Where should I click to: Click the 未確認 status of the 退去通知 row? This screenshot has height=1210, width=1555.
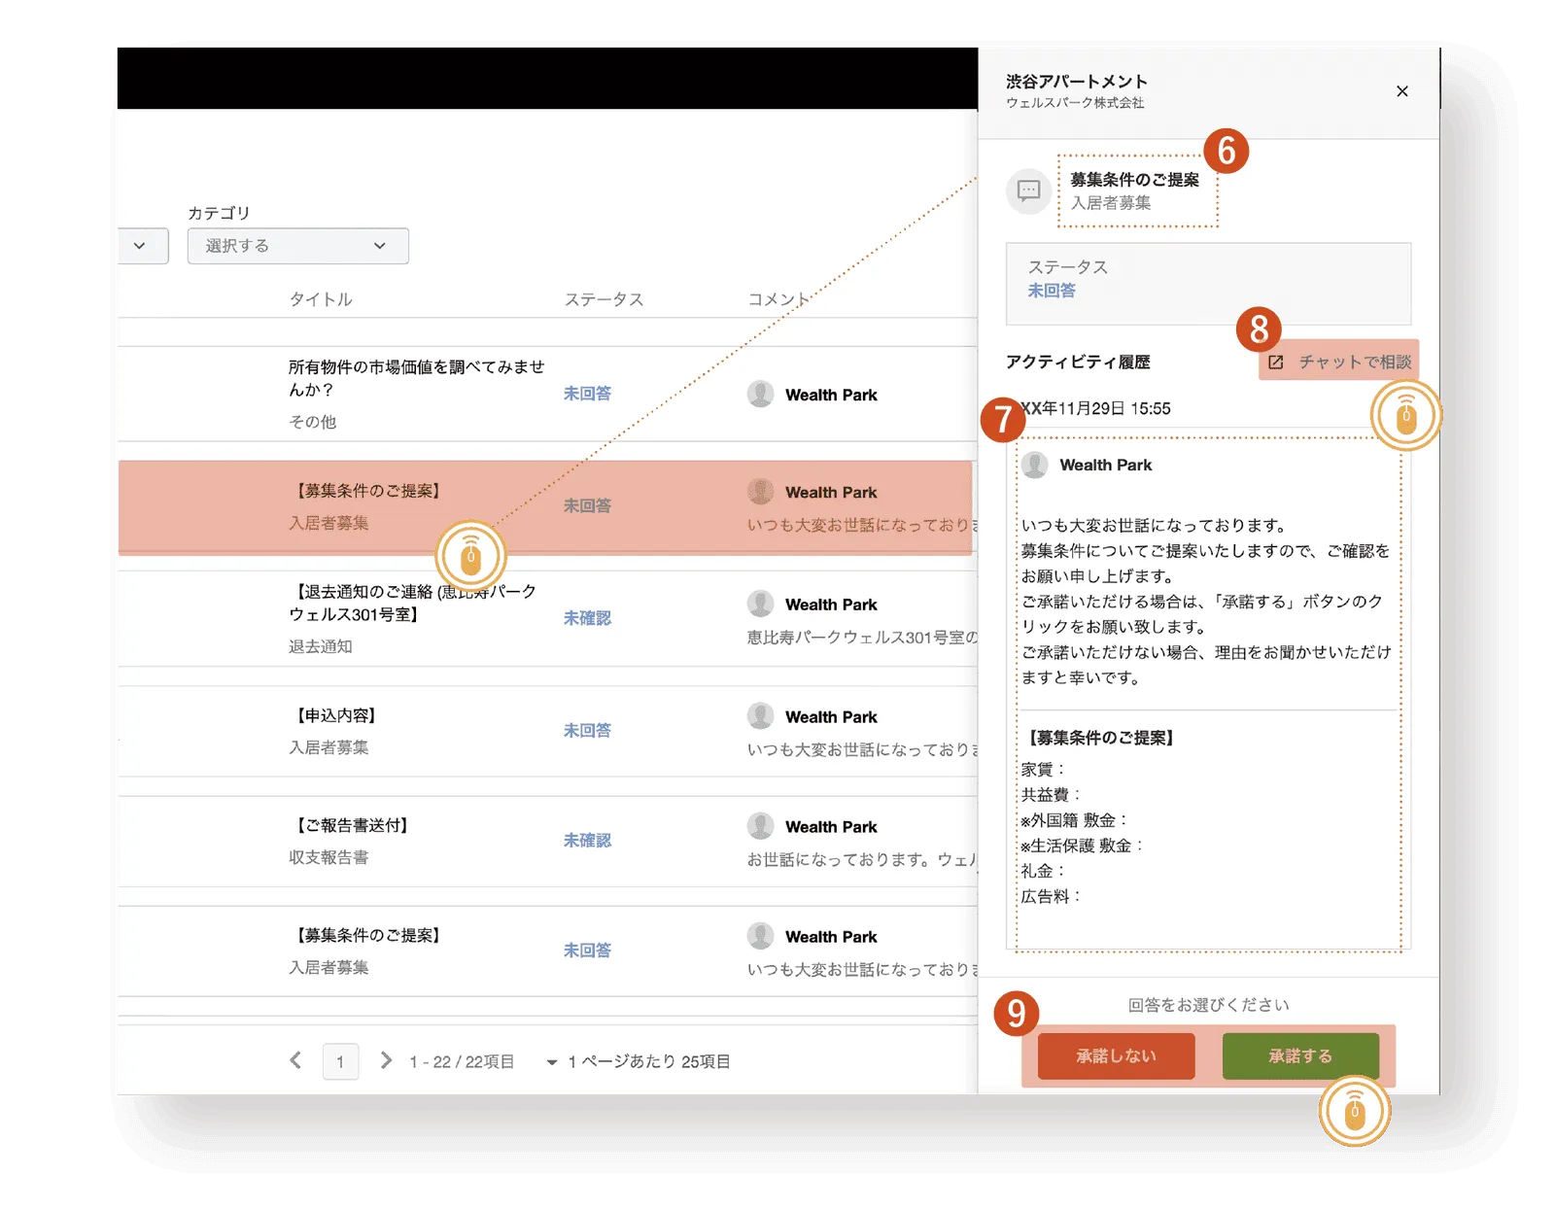588,618
